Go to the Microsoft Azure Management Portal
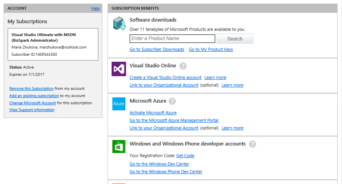 coord(174,120)
